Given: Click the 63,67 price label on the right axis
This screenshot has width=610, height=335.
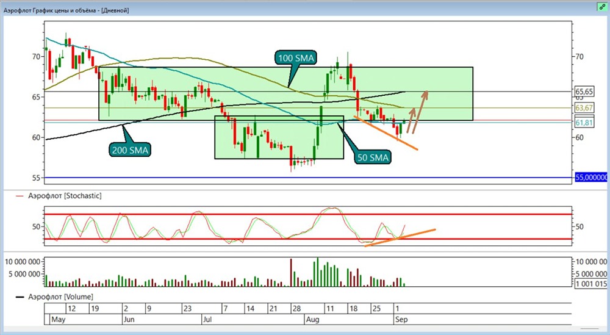Looking at the screenshot, I should tap(584, 108).
